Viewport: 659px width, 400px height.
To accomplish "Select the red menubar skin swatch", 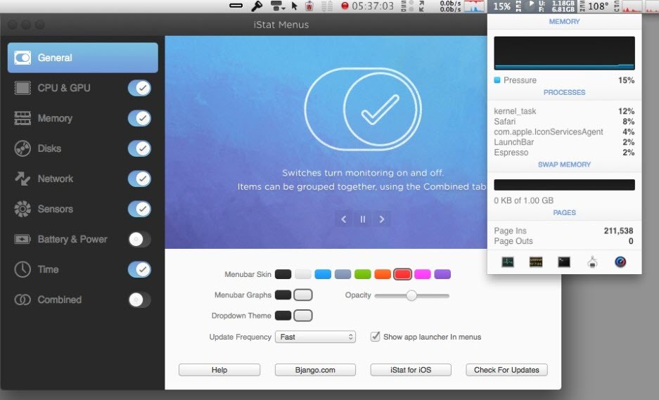I will (402, 274).
